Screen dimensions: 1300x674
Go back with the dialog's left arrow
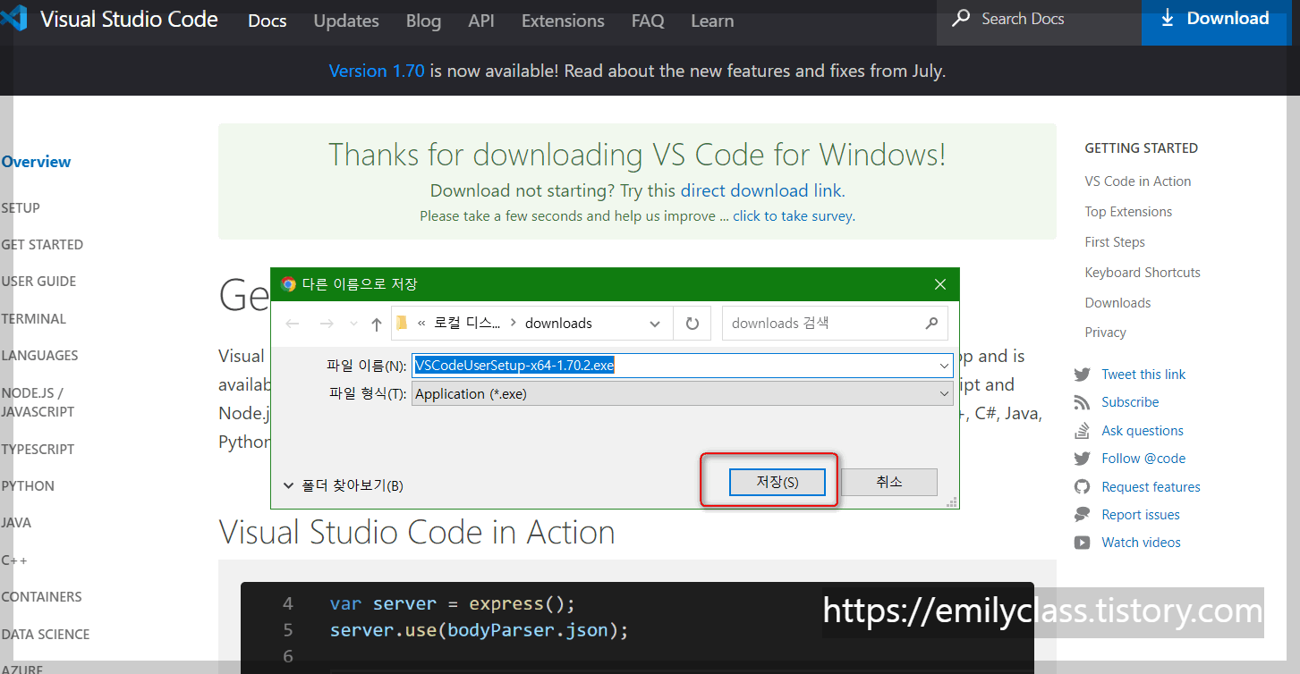[293, 324]
